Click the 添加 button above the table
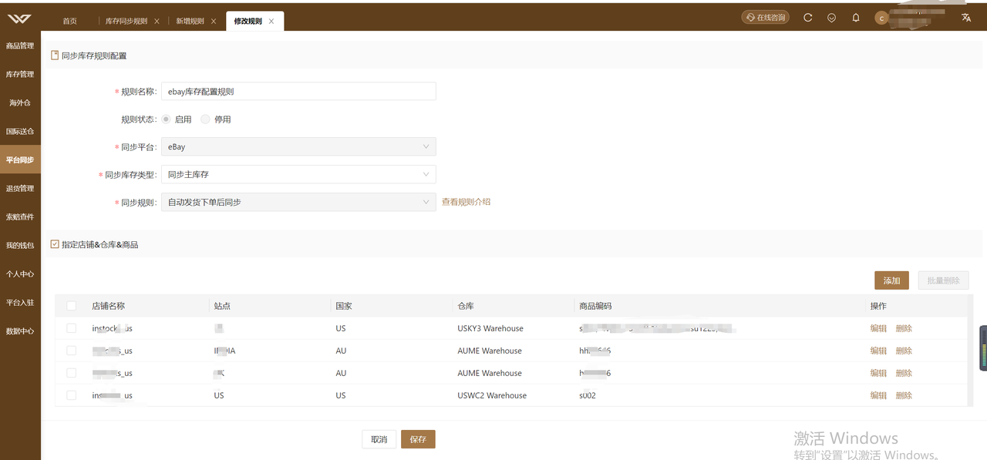 point(891,280)
